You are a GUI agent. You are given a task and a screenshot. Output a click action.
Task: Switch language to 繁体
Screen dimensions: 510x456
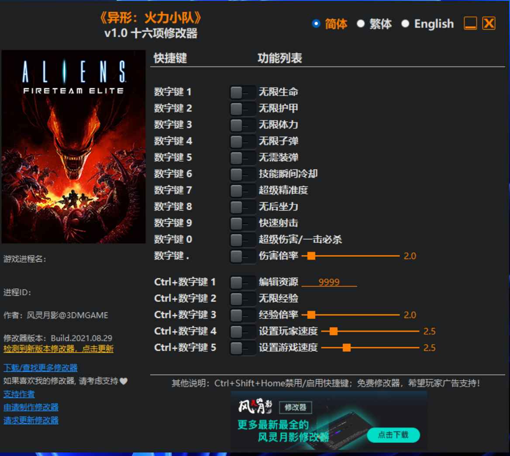(361, 24)
